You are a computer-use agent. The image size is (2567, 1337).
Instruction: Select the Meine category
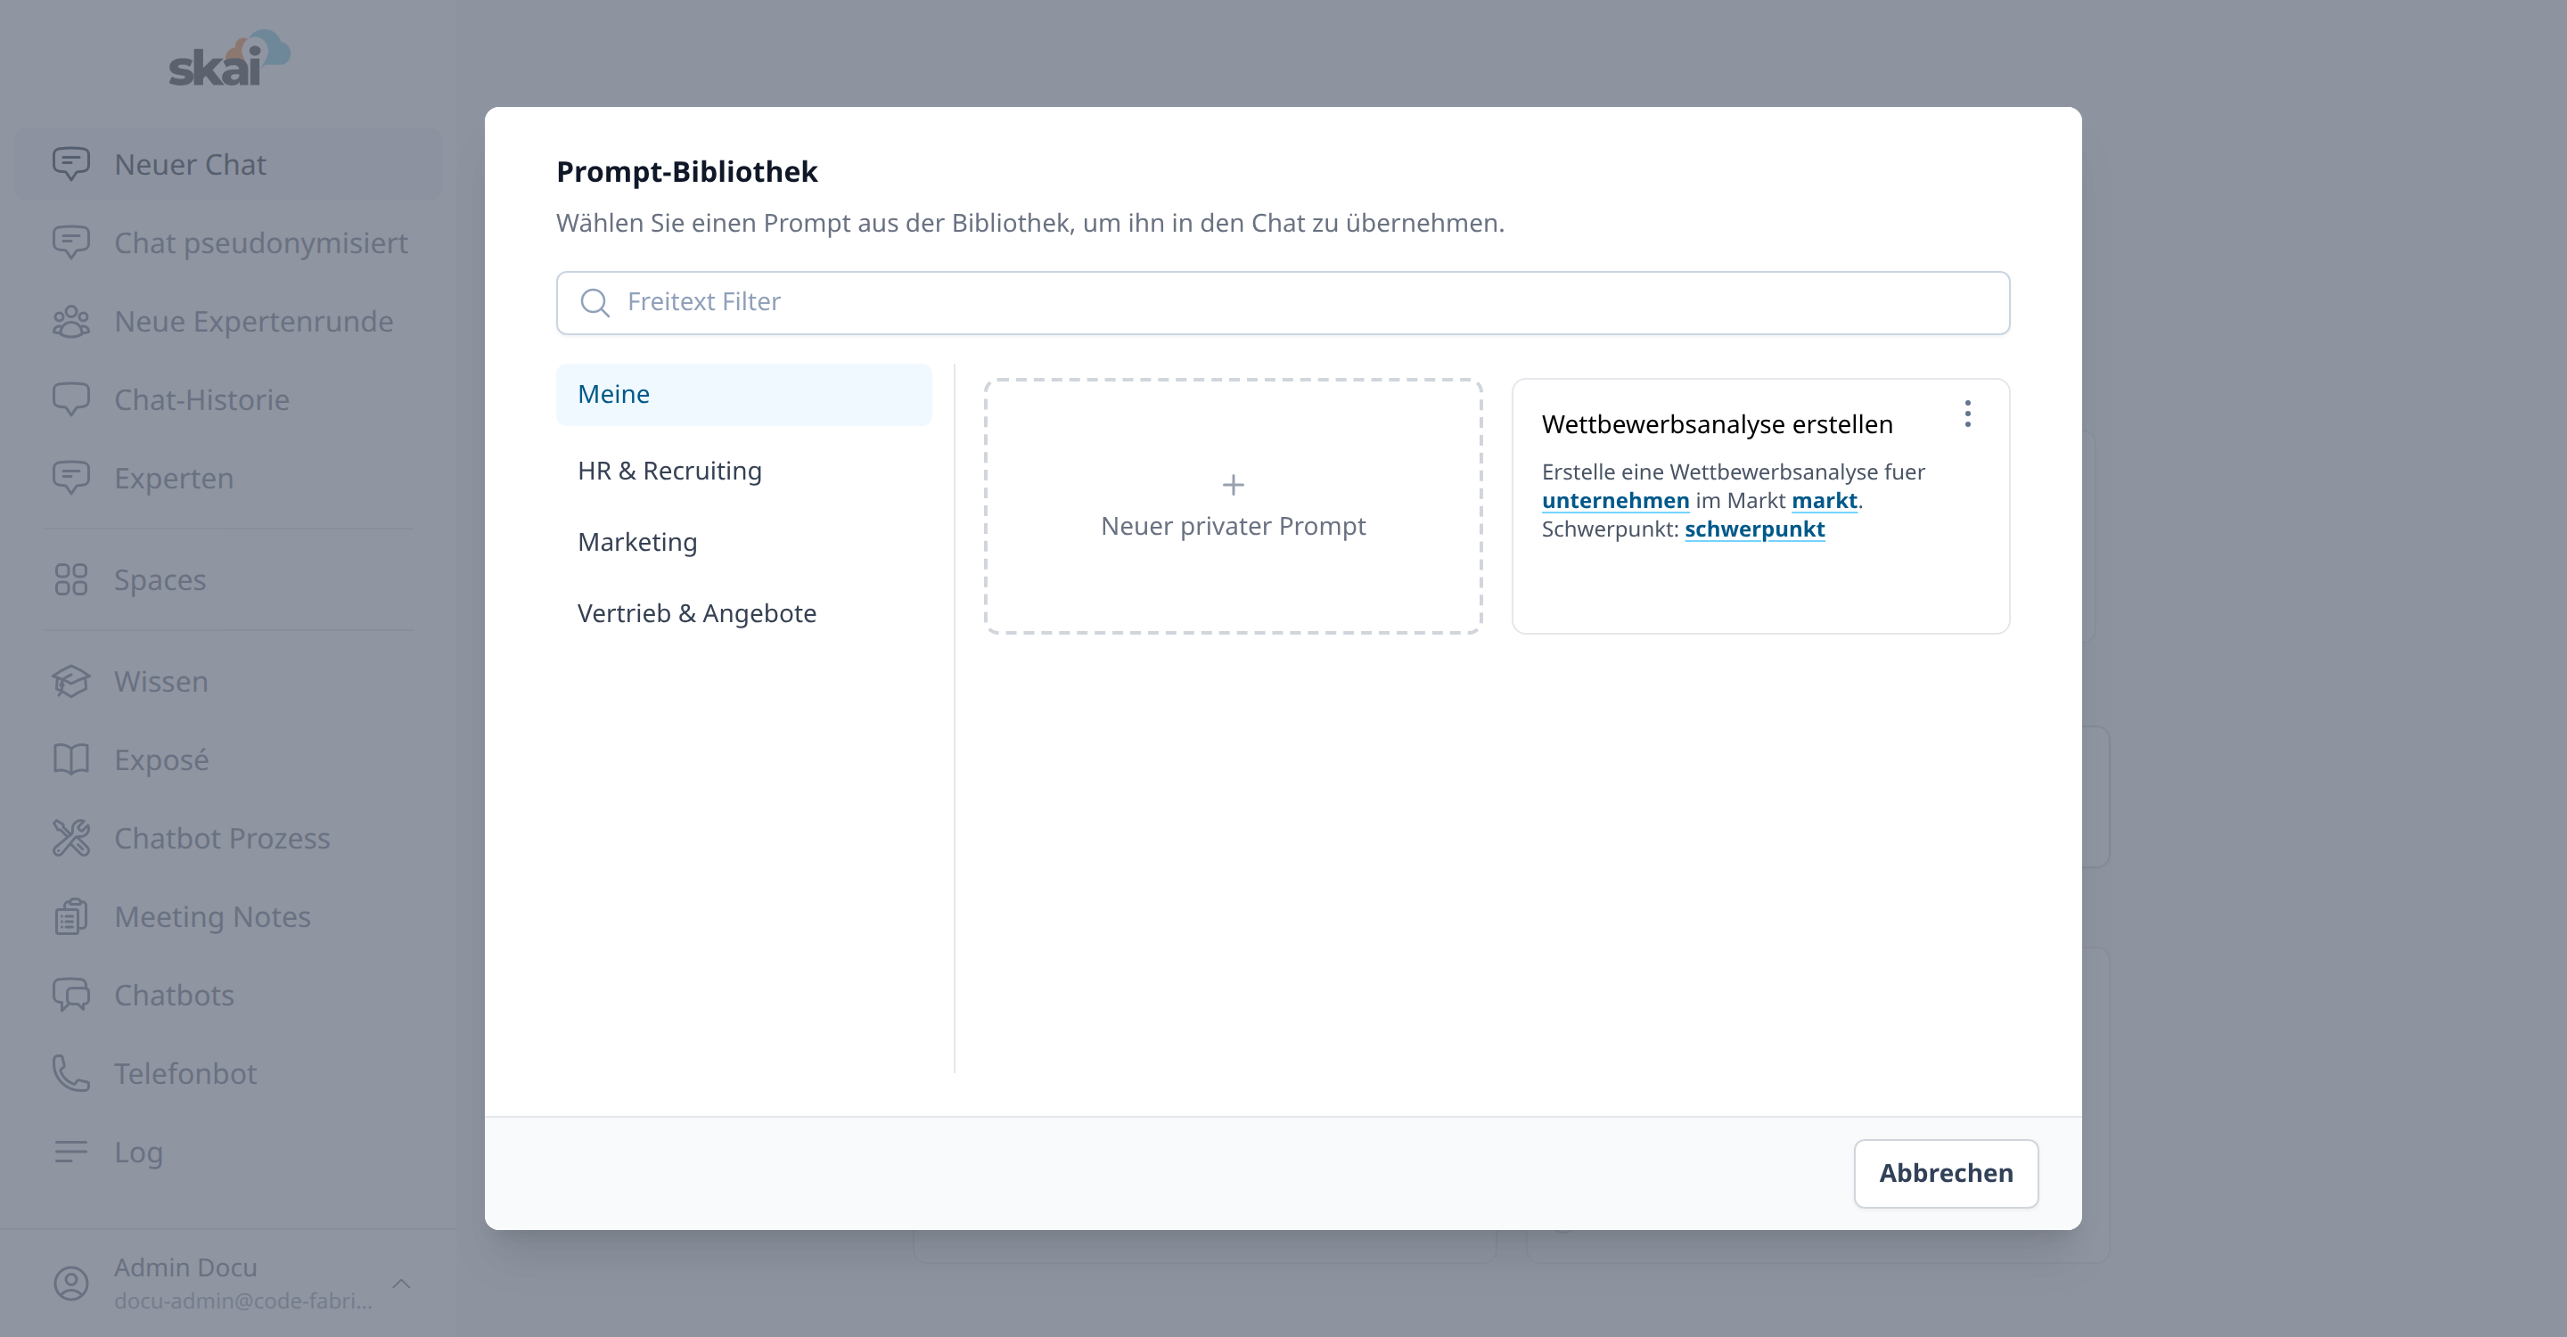(743, 395)
